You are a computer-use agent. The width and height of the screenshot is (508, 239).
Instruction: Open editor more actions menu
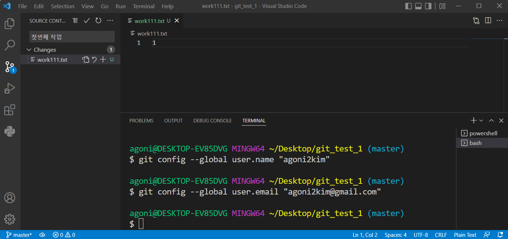pyautogui.click(x=499, y=21)
